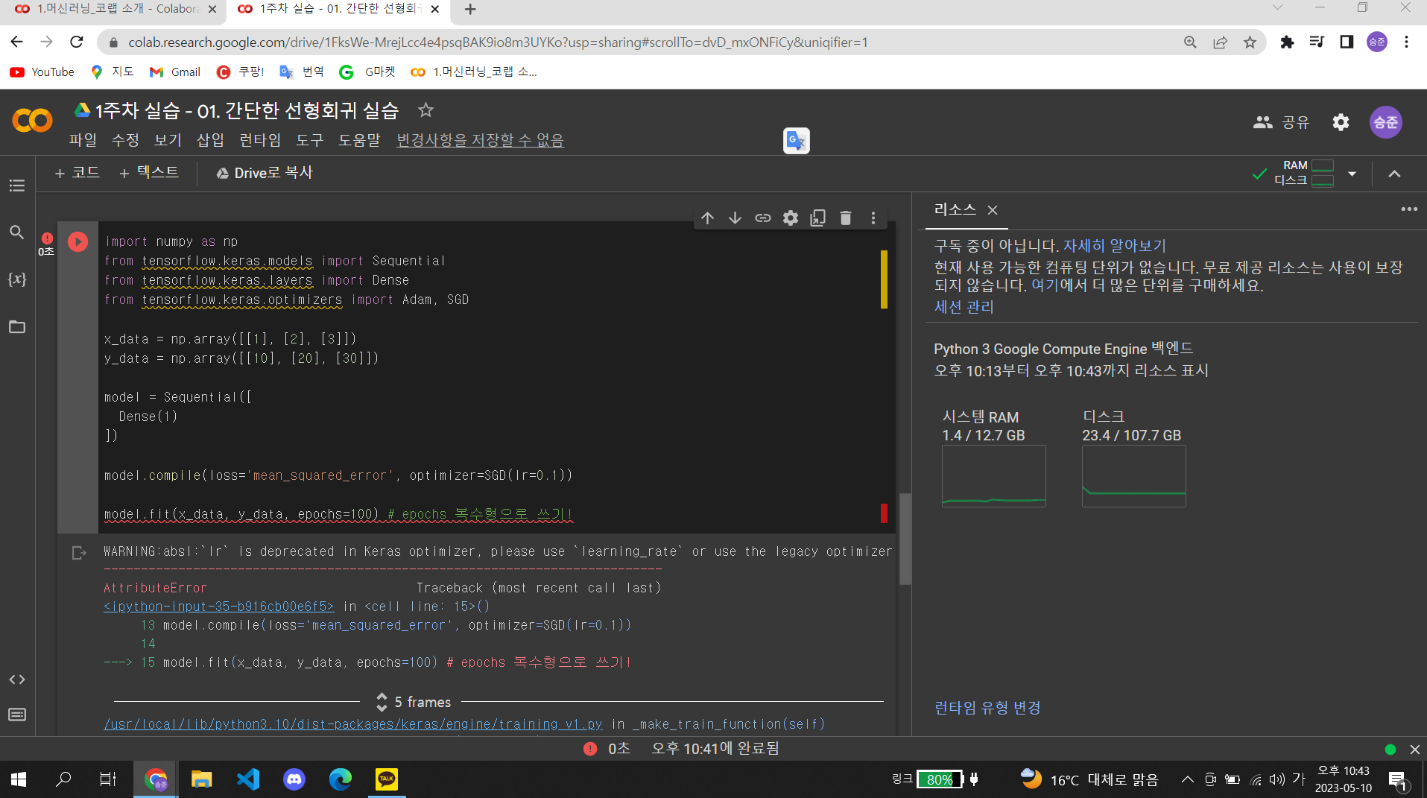
Task: Open 삽입 menu
Action: point(210,140)
